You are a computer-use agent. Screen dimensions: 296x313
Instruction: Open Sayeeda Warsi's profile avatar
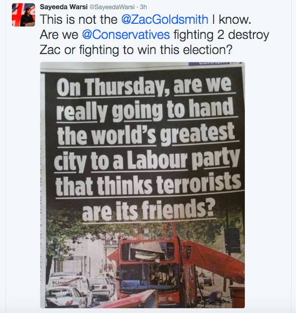point(24,15)
